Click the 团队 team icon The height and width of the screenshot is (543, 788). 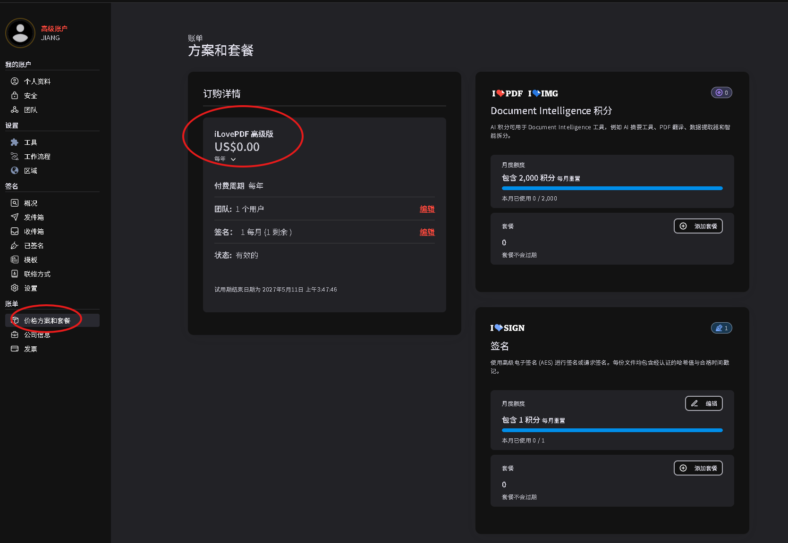coord(15,109)
